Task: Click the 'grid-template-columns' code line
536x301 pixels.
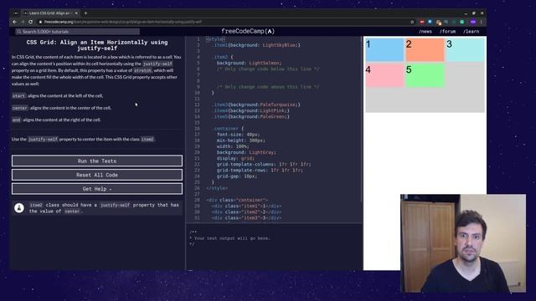Action: (264, 164)
